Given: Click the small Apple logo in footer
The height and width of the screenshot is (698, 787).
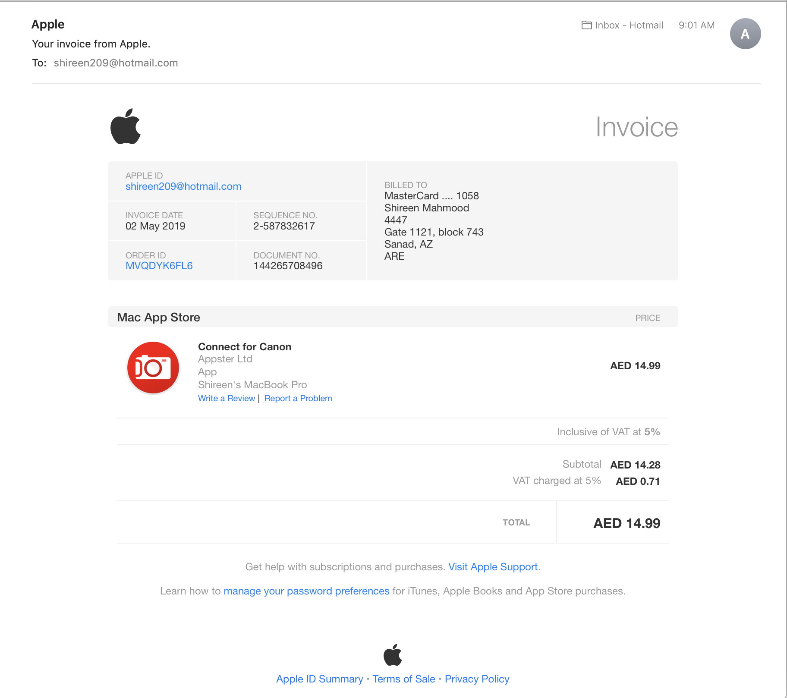Looking at the screenshot, I should pos(393,655).
